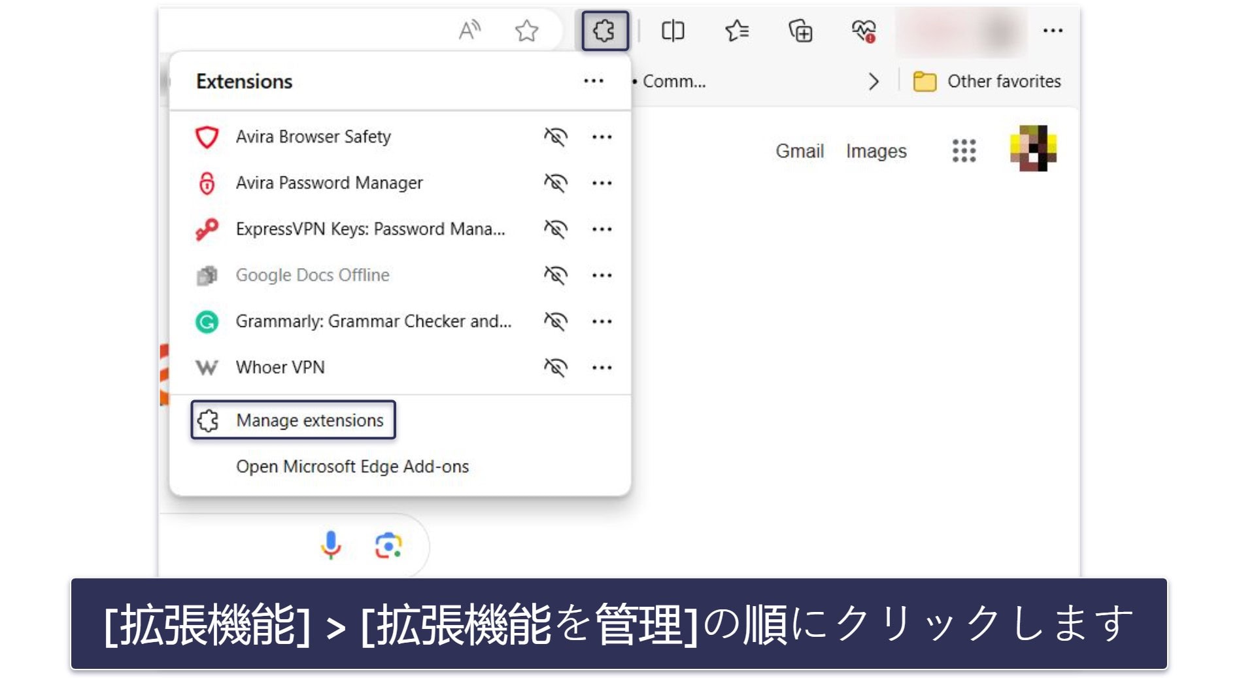Click the ExpressVPN Keys key icon
The width and height of the screenshot is (1239, 678).
(x=207, y=229)
